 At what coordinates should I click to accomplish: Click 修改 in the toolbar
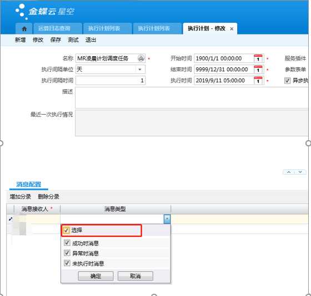coord(38,40)
